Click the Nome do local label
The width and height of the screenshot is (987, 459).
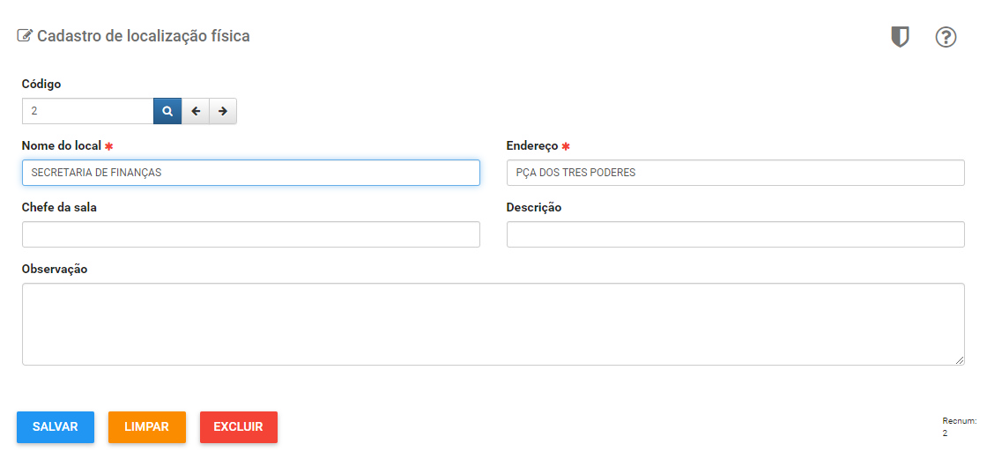point(62,146)
